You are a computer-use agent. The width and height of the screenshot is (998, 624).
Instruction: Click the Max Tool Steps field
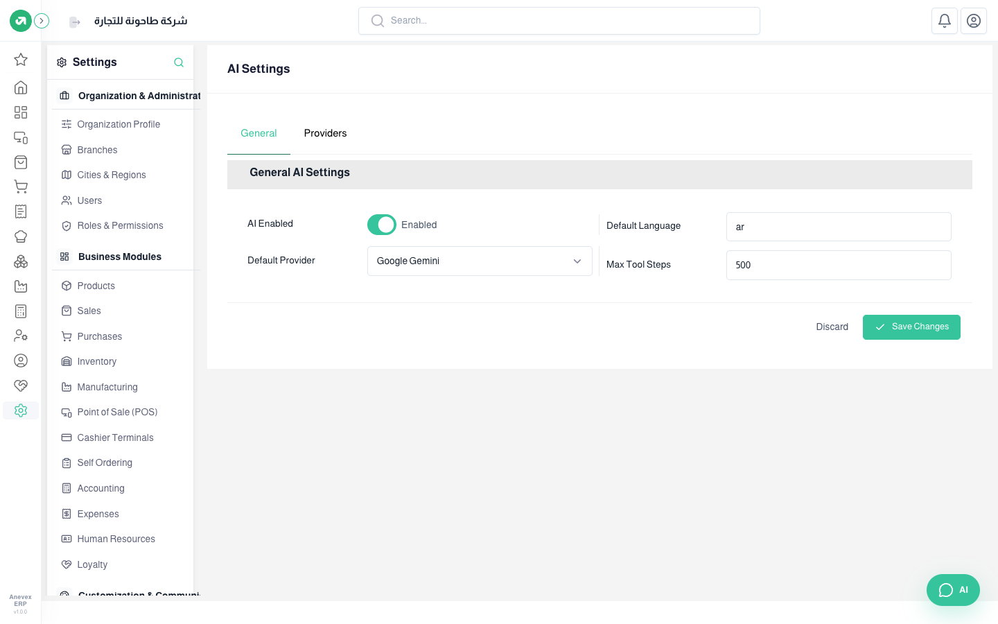tap(839, 265)
